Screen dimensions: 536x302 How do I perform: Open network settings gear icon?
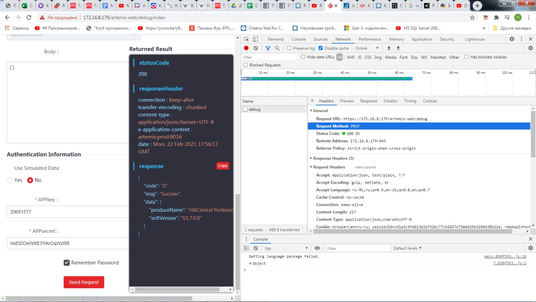531,48
